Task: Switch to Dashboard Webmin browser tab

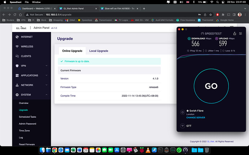Action: [37, 9]
